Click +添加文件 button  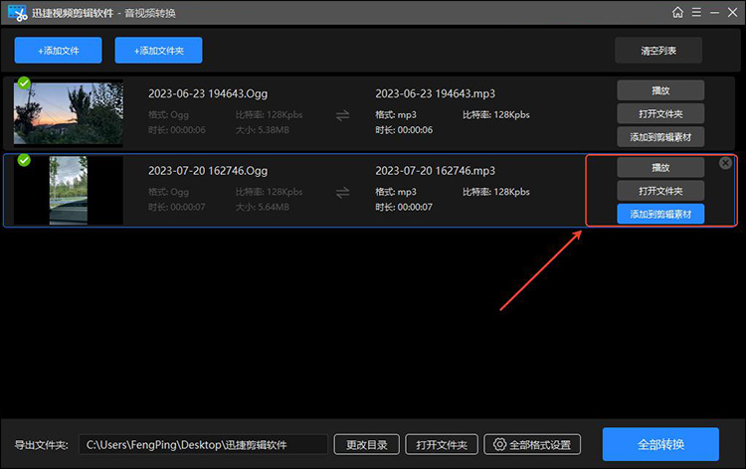coord(58,51)
